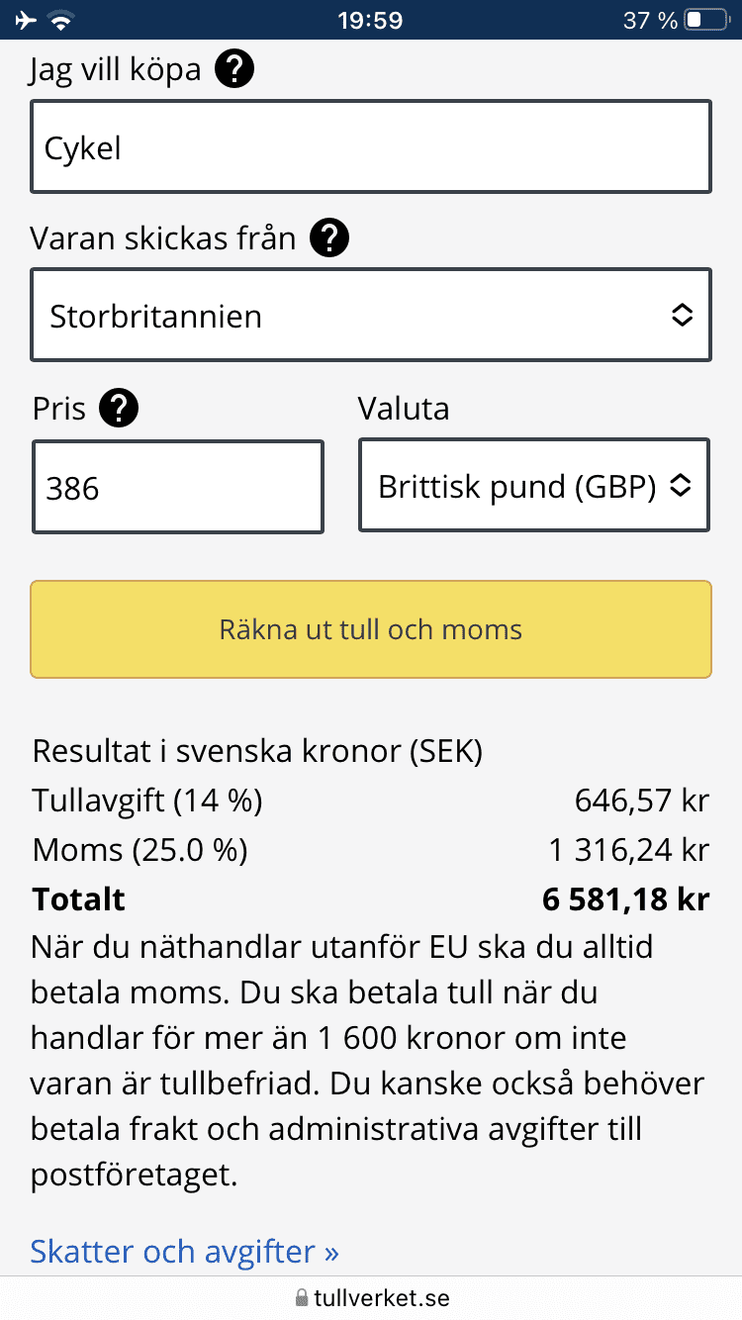Tap the Moms (25.0 %) result row
The image size is (742, 1320).
(371, 849)
